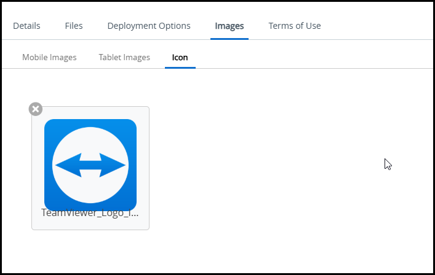
Task: Show the Tablet Images sub-tab
Action: point(124,58)
